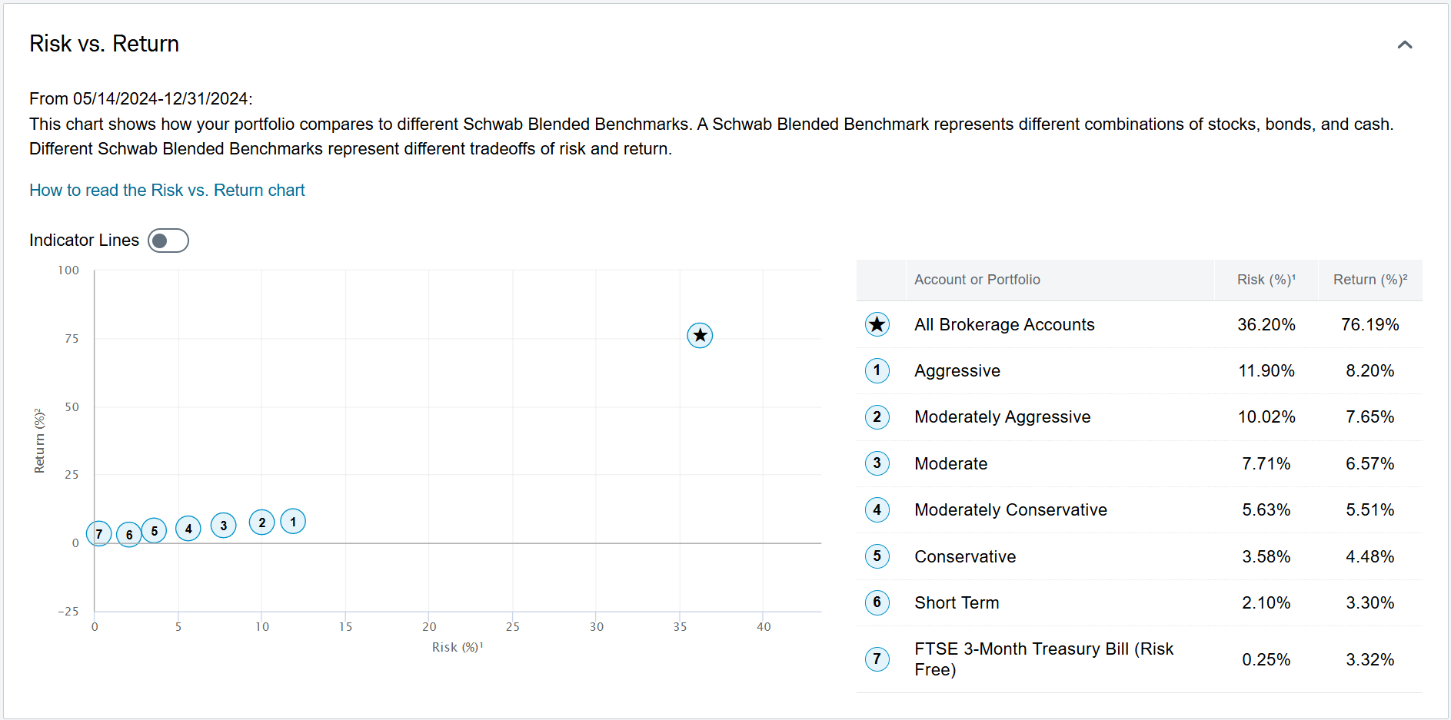Screen dimensions: 1451x720
Task: Click the Return (%) column header
Action: tap(1369, 280)
